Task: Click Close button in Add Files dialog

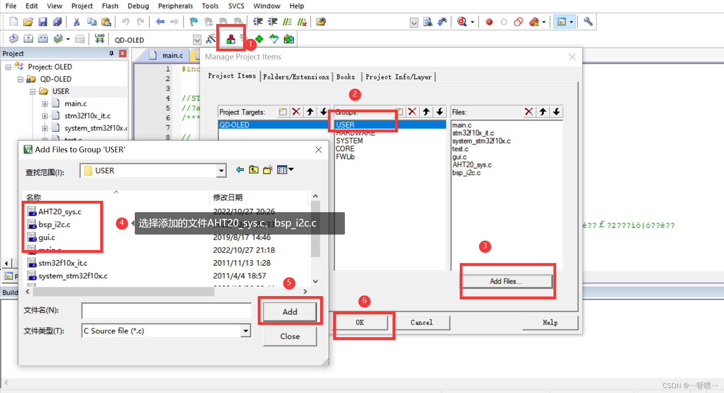Action: point(290,336)
